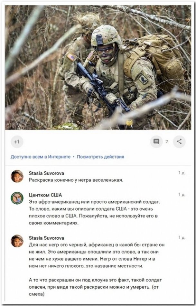Open comments via the speech bubble icon
The width and height of the screenshot is (196, 306).
pyautogui.click(x=156, y=142)
